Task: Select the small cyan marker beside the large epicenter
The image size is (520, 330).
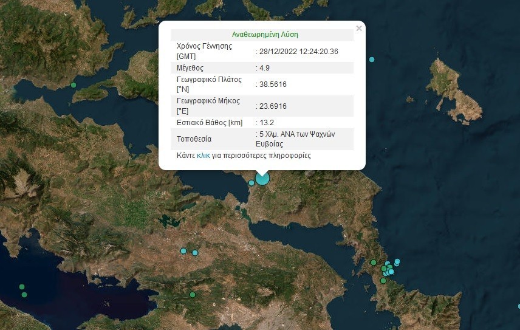Action: 251,182
